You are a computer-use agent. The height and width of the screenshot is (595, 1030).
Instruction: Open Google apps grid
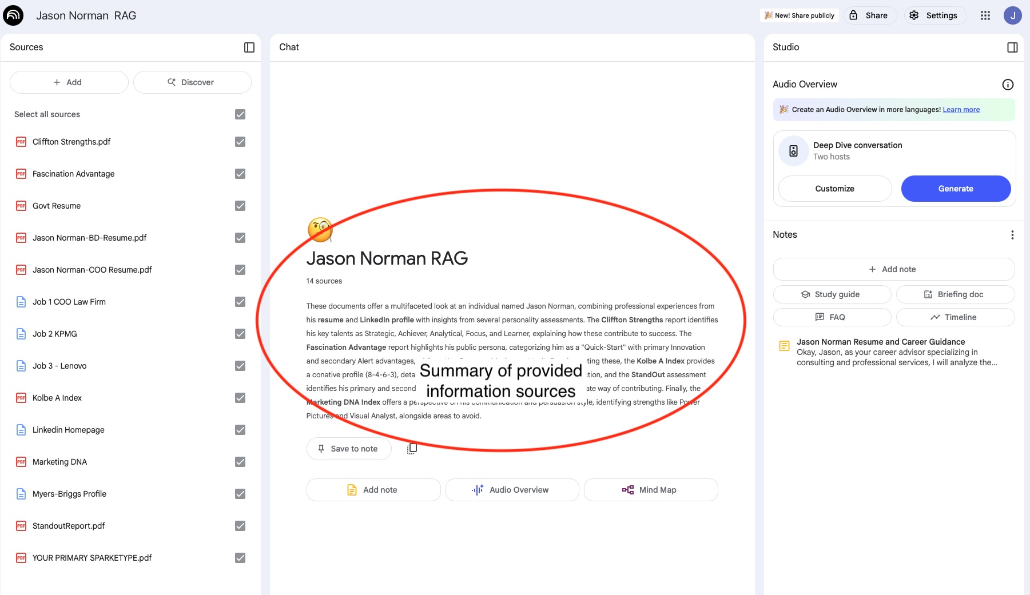coord(985,15)
